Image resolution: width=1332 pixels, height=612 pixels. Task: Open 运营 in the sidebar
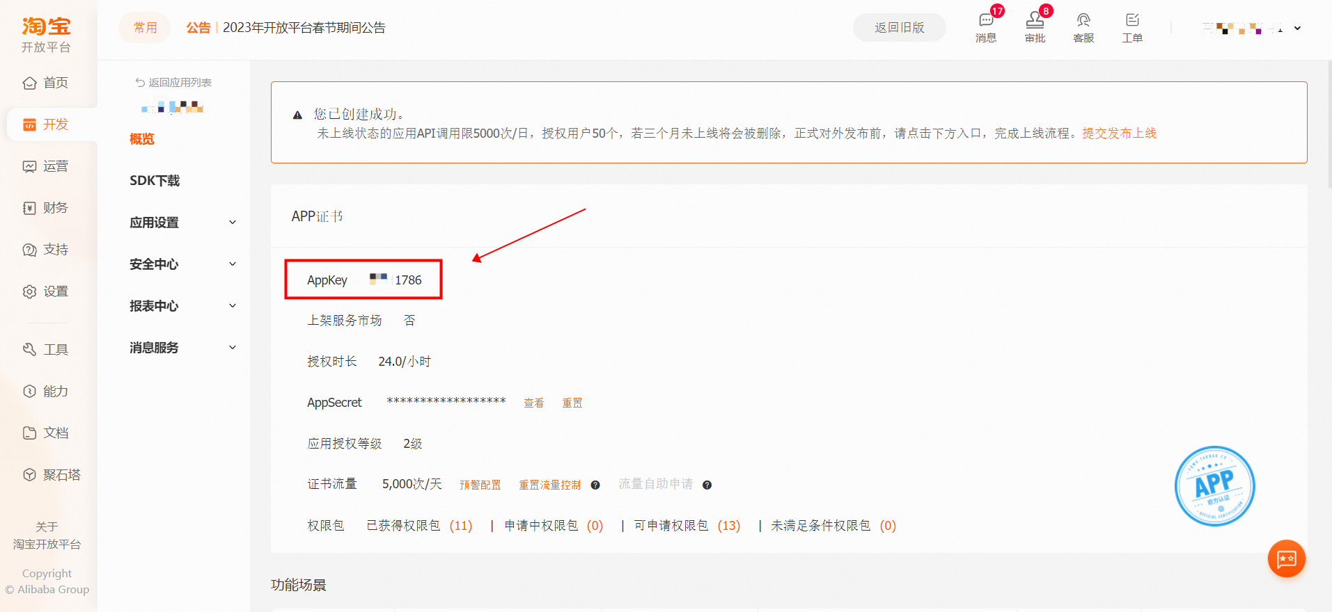pyautogui.click(x=46, y=166)
